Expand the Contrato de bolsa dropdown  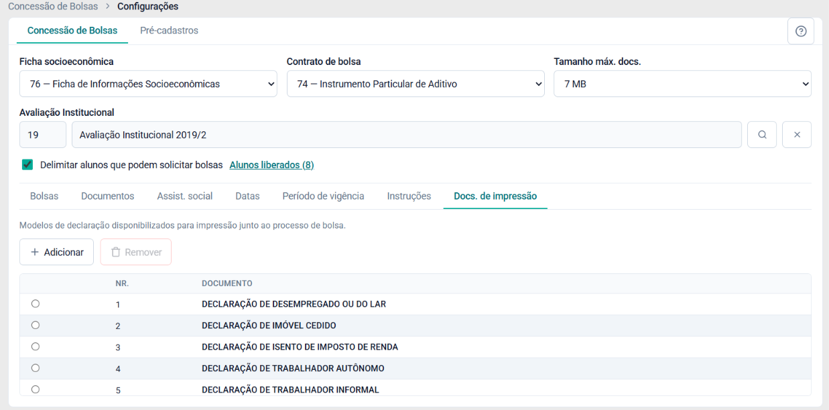pos(416,84)
